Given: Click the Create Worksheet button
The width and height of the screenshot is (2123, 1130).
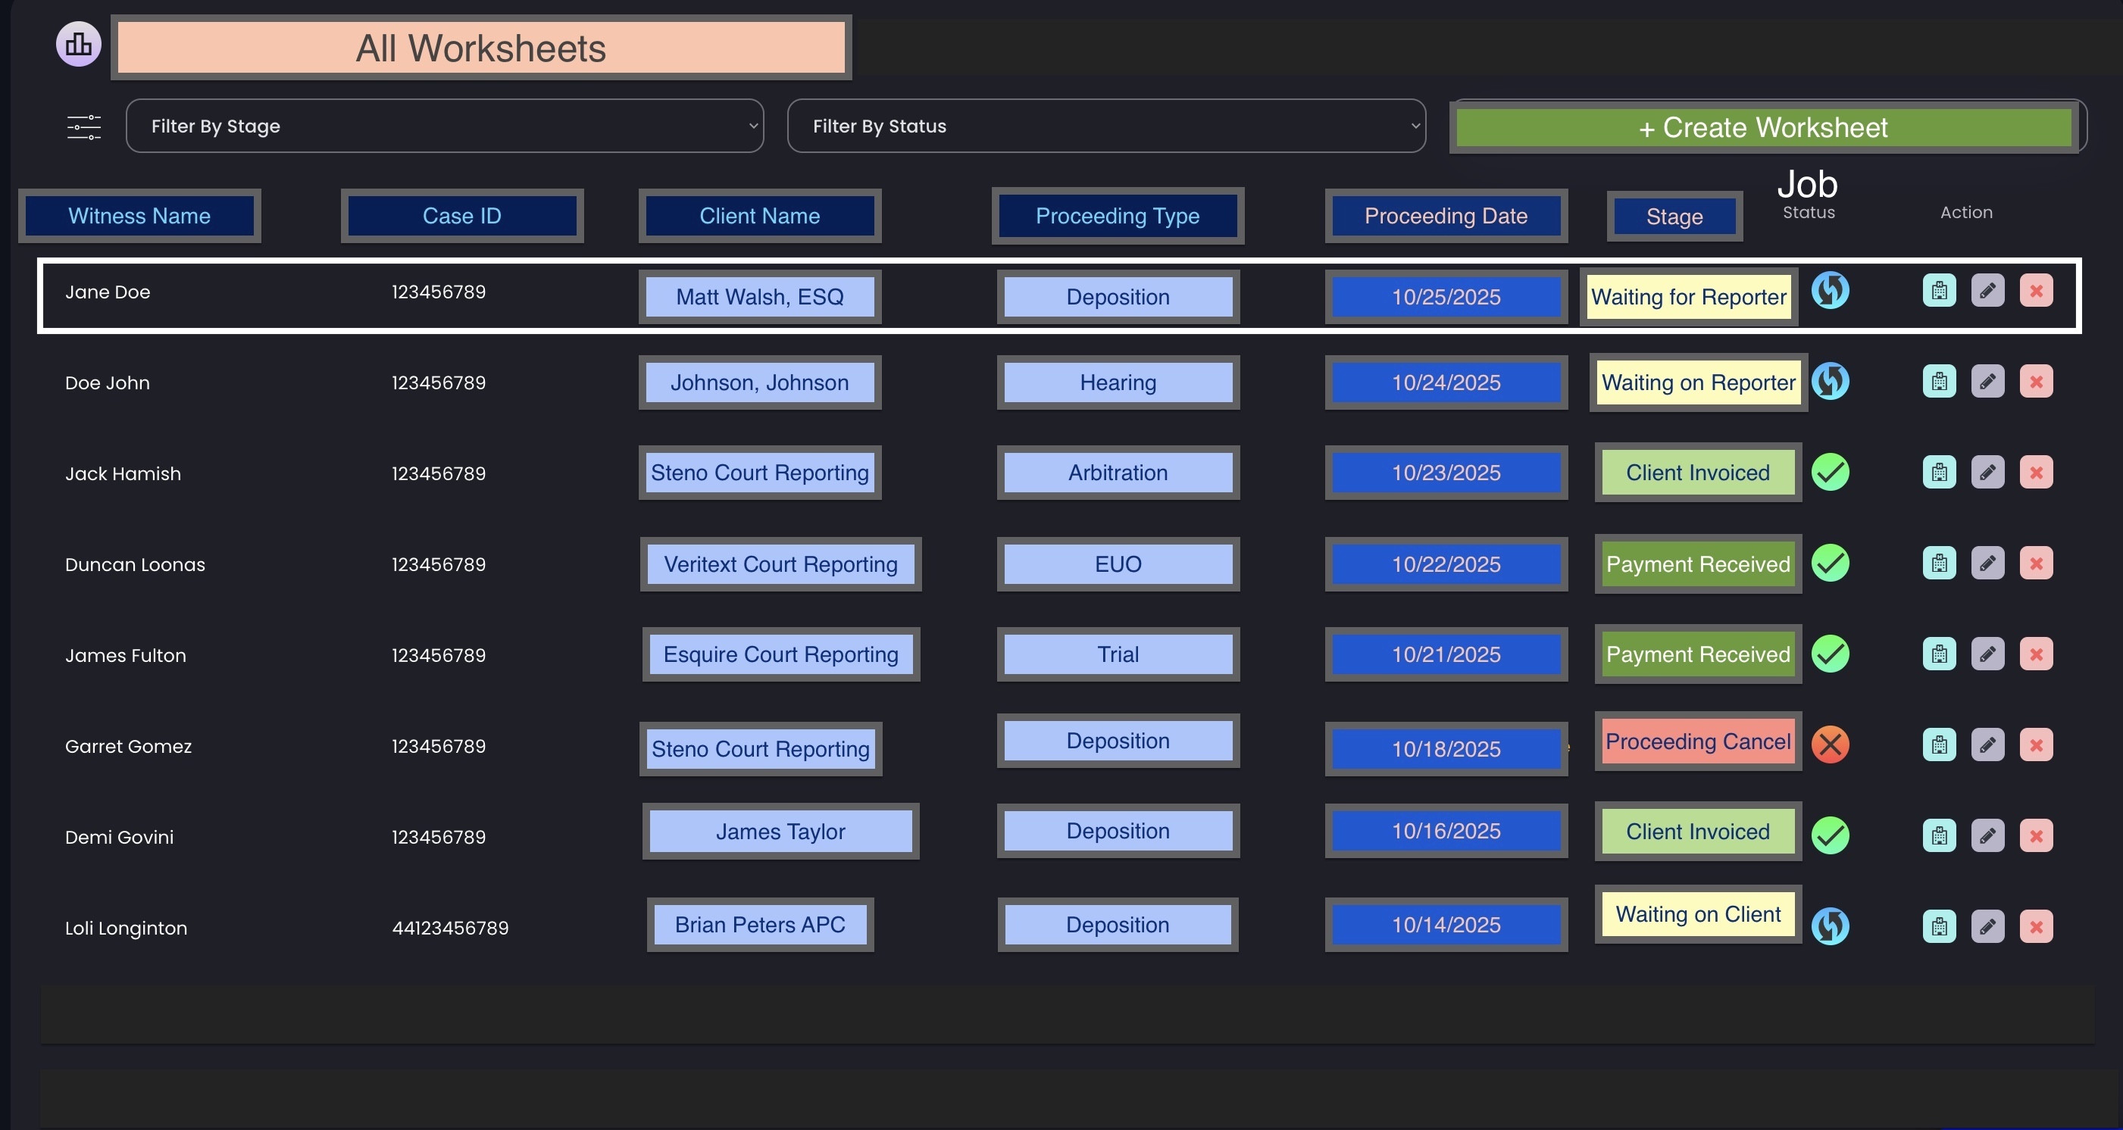Looking at the screenshot, I should click(x=1764, y=128).
